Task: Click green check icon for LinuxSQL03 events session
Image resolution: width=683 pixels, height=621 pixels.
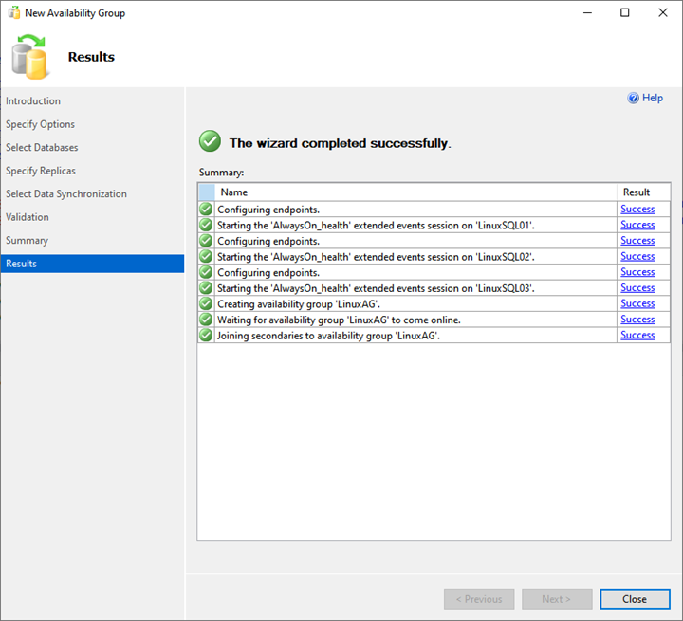Action: tap(206, 288)
